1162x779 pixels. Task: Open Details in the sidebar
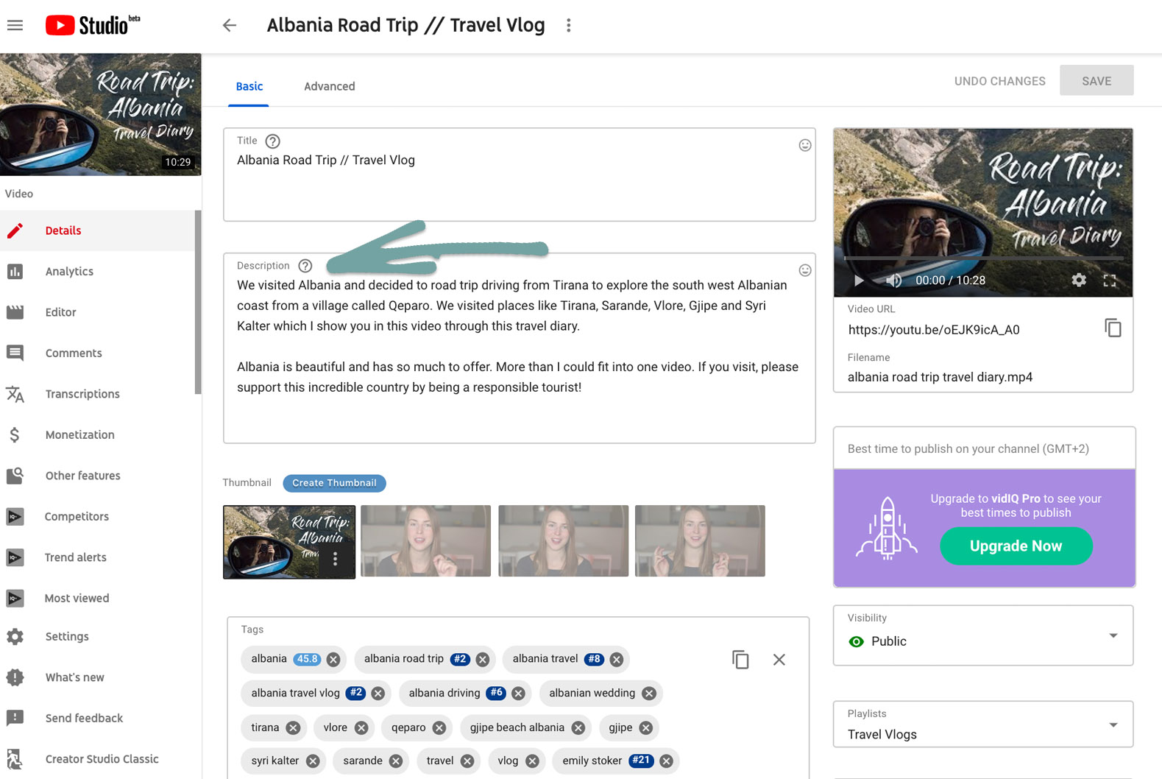(98, 230)
